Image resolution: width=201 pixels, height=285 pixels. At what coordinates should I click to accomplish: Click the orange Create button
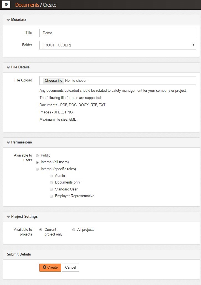point(50,267)
